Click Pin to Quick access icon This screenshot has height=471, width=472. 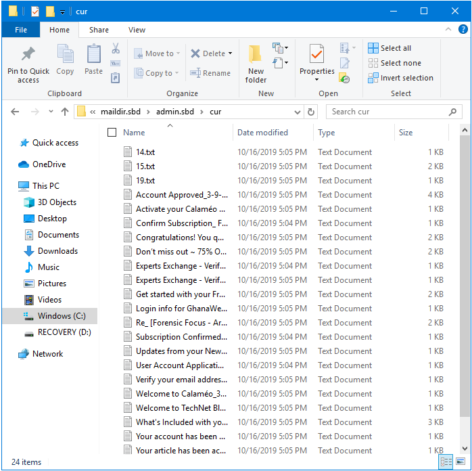[28, 54]
